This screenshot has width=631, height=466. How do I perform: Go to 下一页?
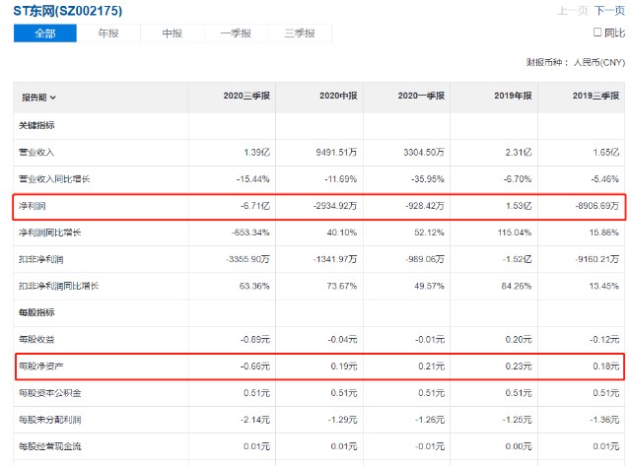click(609, 11)
